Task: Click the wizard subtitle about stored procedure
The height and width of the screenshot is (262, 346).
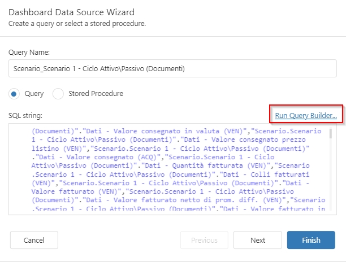Action: pos(77,23)
